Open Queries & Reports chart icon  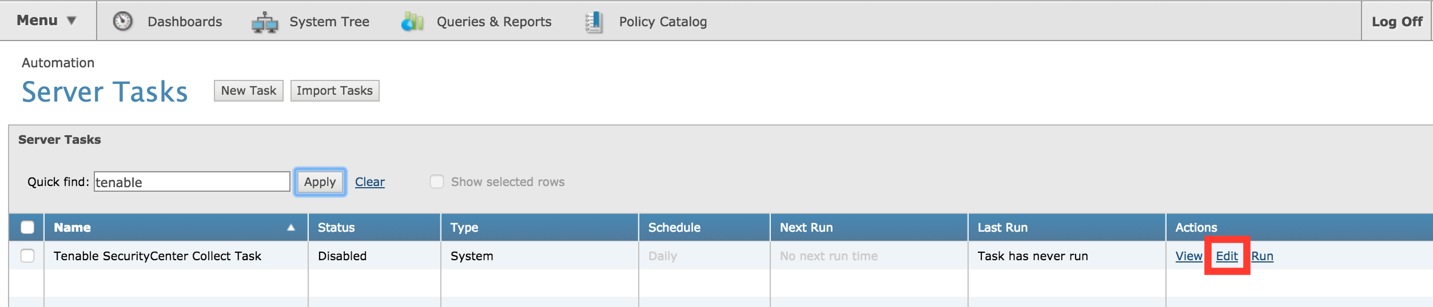(412, 22)
